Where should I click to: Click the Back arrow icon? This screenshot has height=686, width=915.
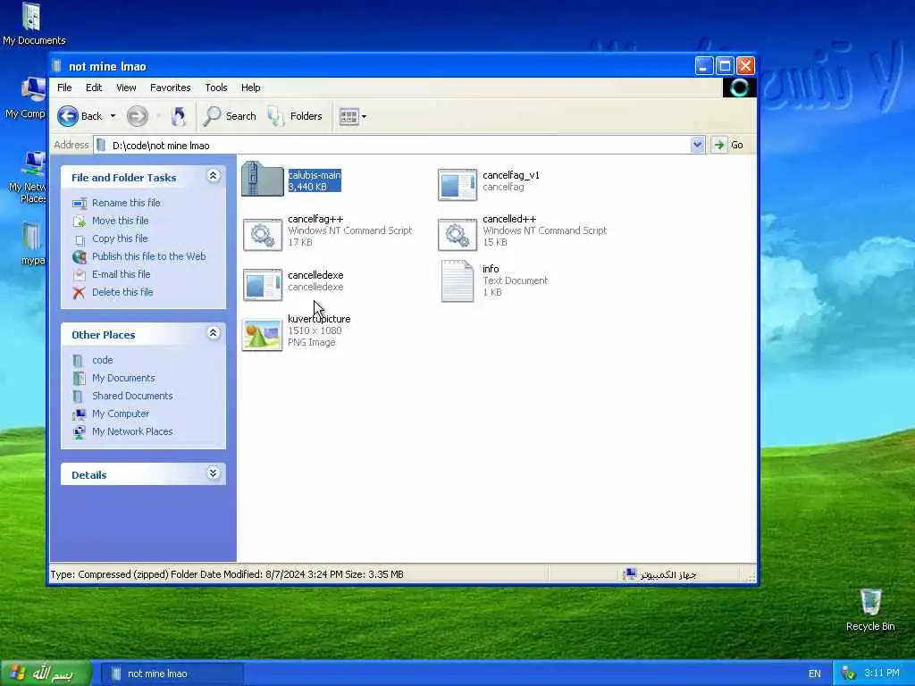click(68, 116)
